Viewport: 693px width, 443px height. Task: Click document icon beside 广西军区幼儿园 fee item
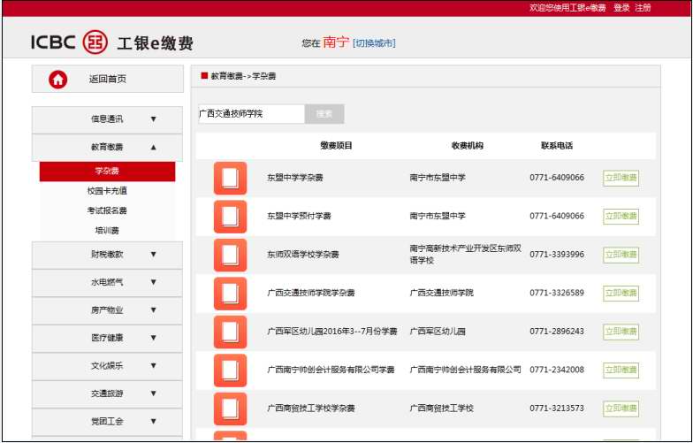230,332
